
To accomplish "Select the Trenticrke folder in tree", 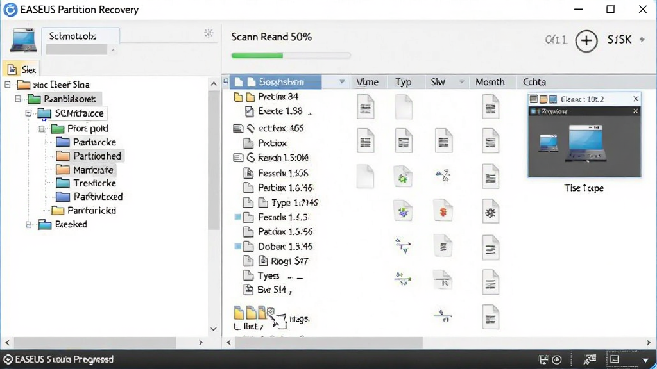I will point(86,183).
